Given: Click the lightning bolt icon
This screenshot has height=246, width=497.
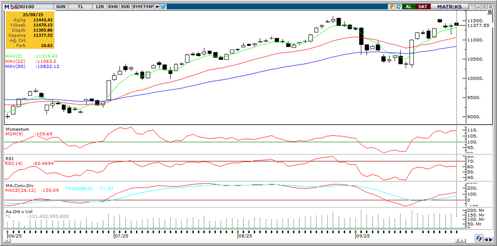Looking at the screenshot, I should tap(391, 7).
